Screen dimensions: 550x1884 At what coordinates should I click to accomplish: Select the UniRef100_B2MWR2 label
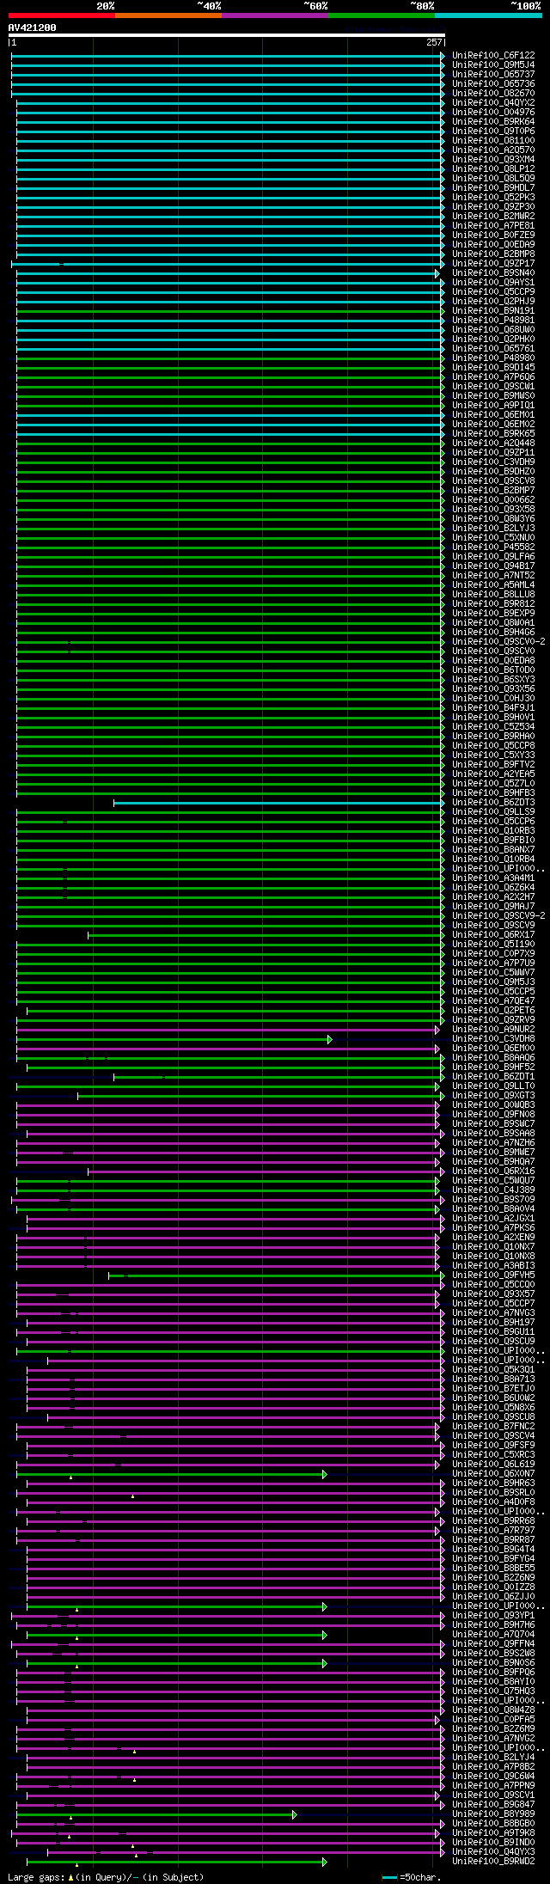click(493, 216)
